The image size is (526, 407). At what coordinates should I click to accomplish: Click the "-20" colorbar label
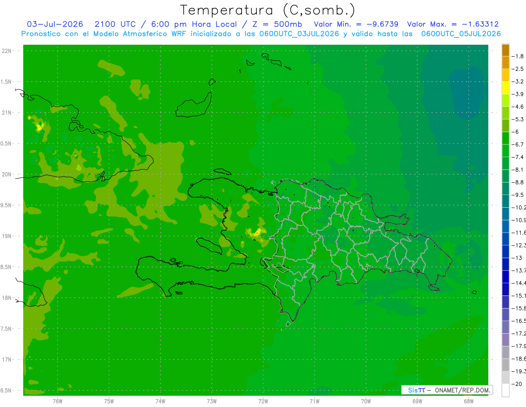pyautogui.click(x=516, y=384)
